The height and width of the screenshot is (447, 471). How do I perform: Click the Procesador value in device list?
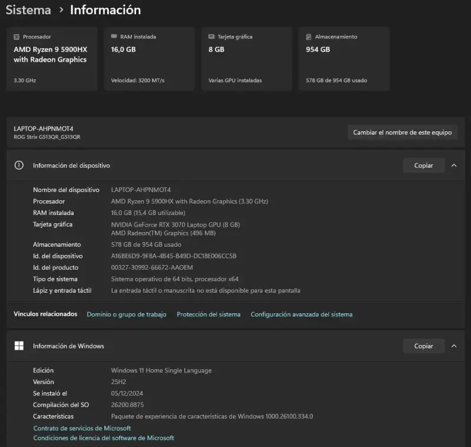pyautogui.click(x=190, y=201)
